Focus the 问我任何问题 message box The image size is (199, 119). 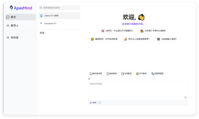(x=138, y=91)
